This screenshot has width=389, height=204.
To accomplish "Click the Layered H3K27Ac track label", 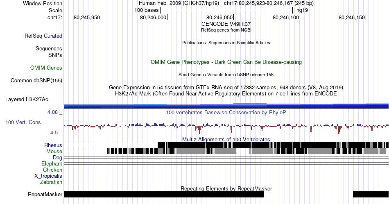I will pos(27,99).
